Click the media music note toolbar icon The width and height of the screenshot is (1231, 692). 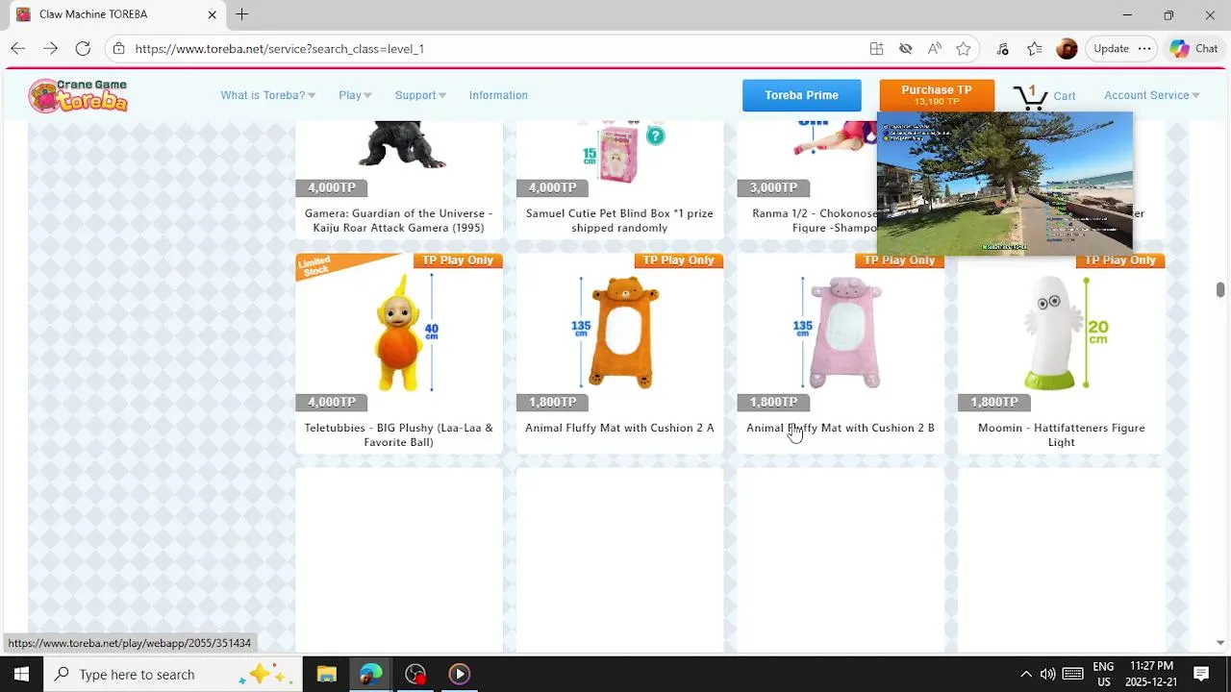click(x=1002, y=48)
